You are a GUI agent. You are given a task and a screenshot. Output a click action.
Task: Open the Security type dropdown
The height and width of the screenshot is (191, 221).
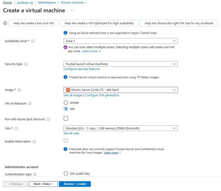121,64
